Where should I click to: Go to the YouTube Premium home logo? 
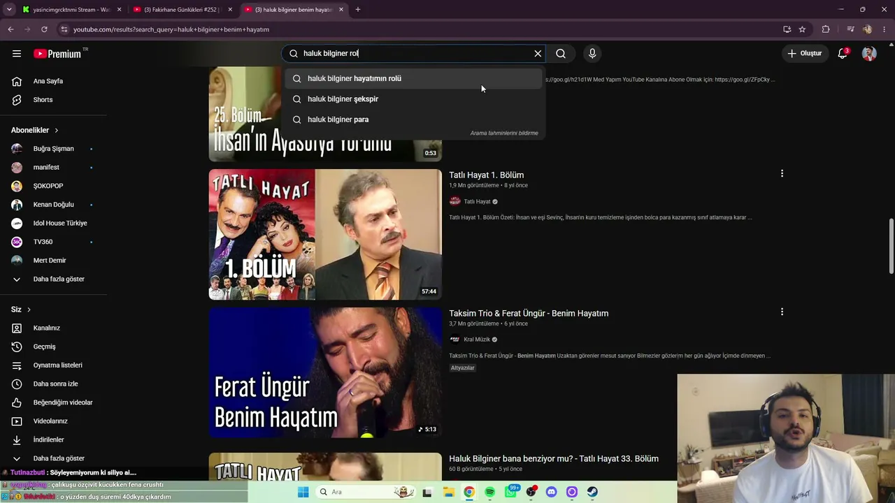pos(58,54)
